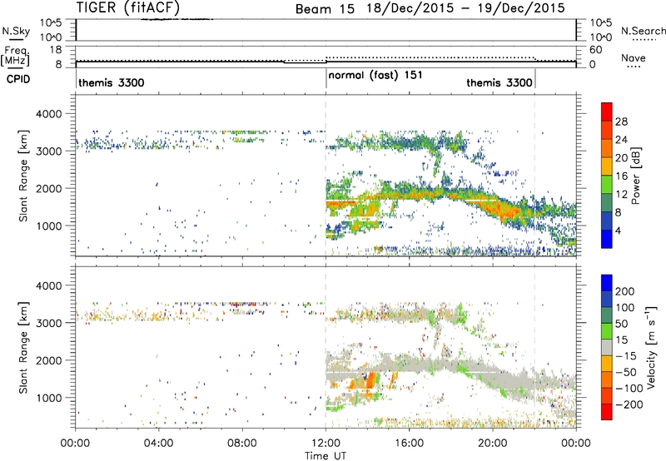
Task: Click the left '10^5' tick on the noise axis
Action: point(52,22)
